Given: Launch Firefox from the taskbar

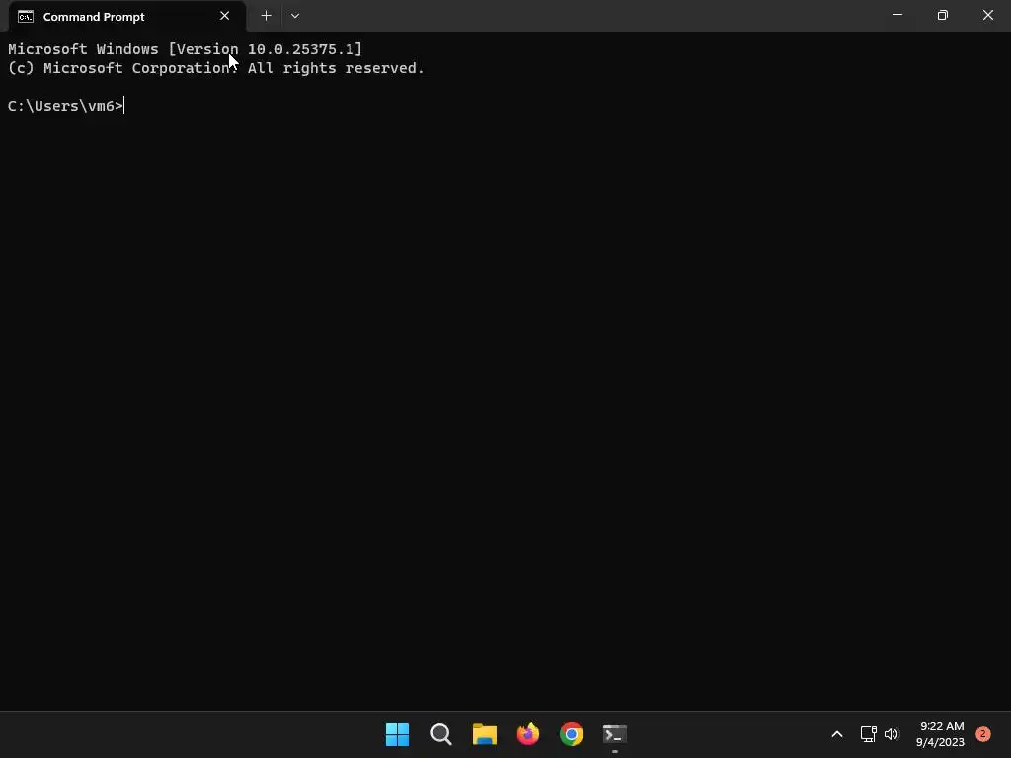Looking at the screenshot, I should [528, 734].
